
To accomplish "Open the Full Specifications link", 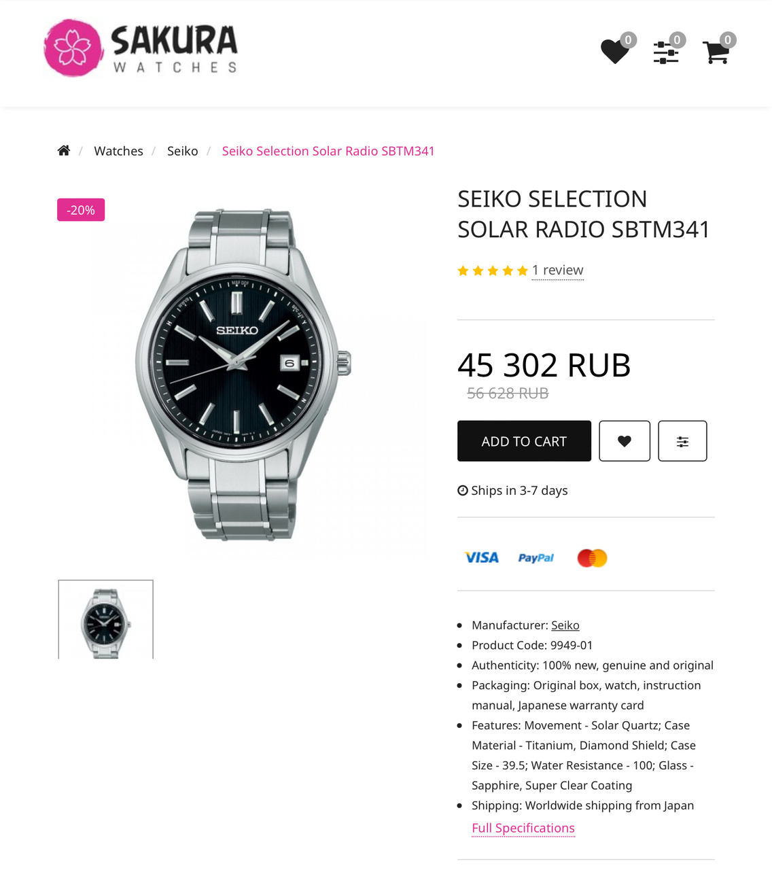I will click(523, 828).
